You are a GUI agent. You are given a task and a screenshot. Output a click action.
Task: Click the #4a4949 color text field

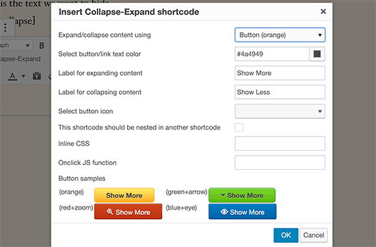(x=271, y=54)
